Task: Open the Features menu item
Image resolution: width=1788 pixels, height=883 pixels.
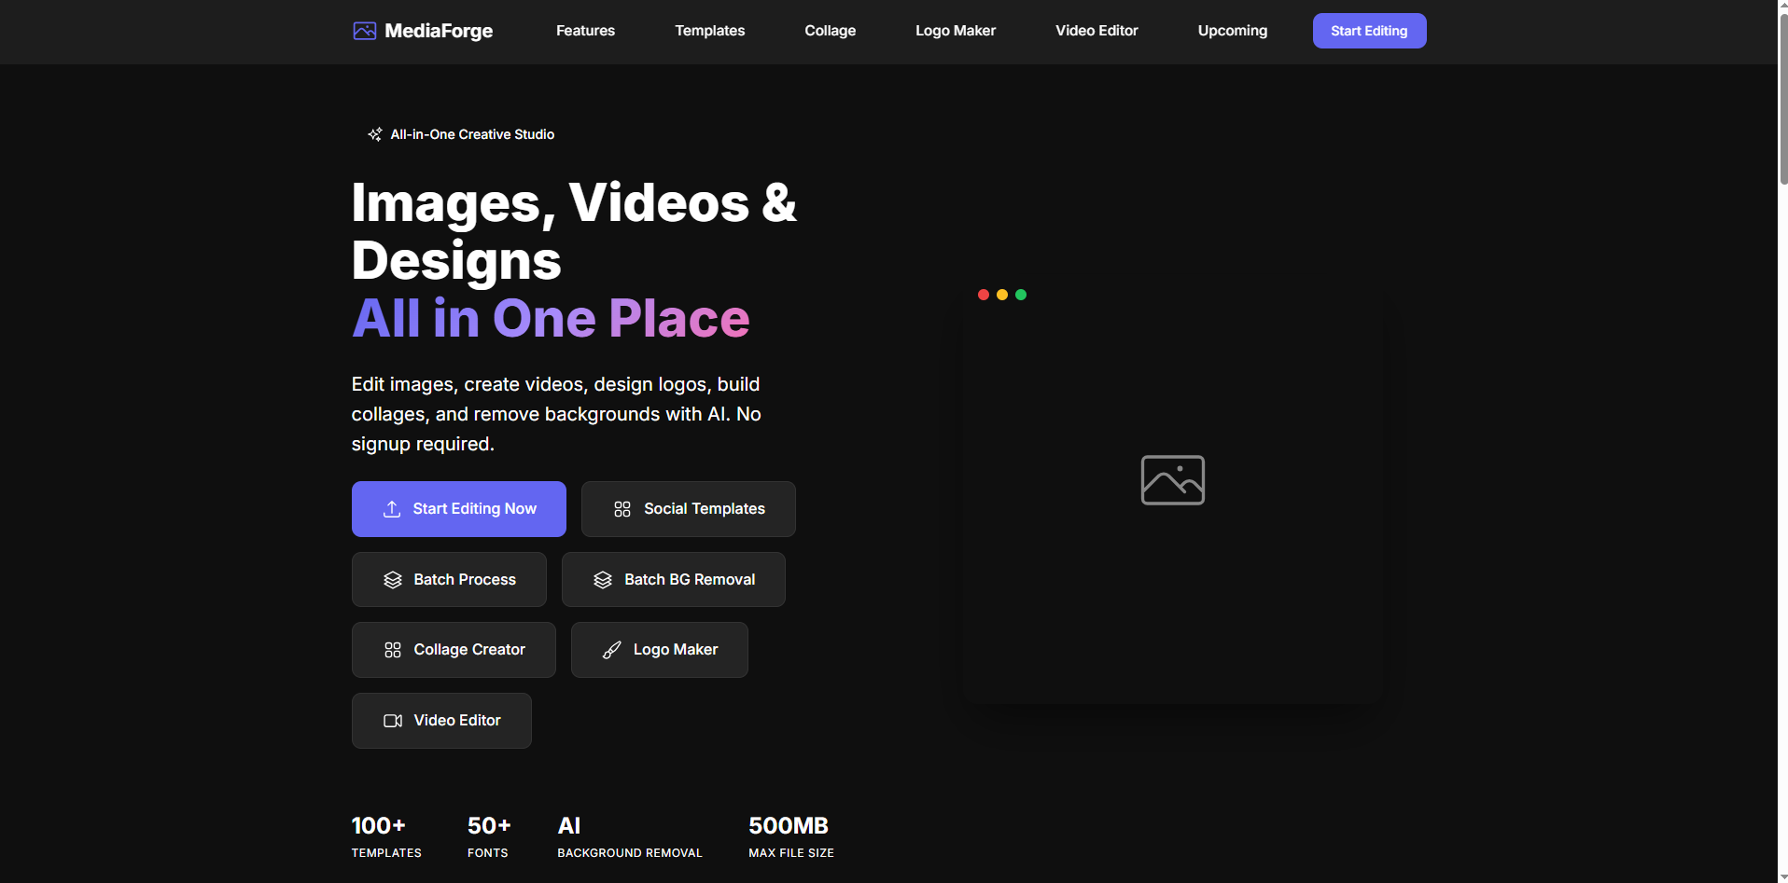Action: coord(585,31)
